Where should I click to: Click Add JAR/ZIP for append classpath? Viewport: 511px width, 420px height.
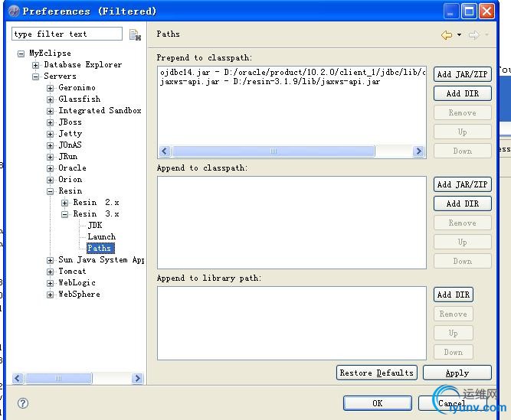(x=463, y=184)
